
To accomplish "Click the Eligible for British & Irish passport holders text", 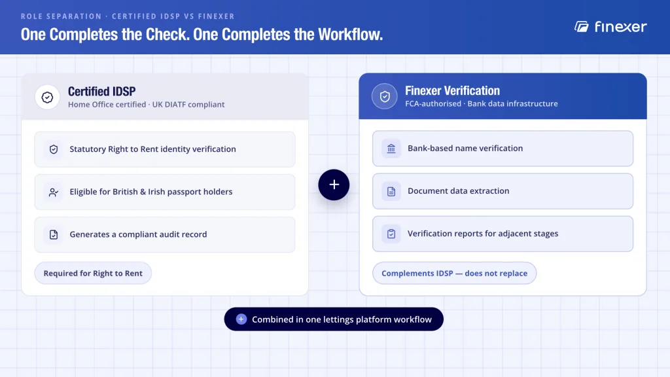I will [x=151, y=192].
